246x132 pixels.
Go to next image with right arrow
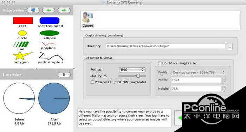coord(64,10)
